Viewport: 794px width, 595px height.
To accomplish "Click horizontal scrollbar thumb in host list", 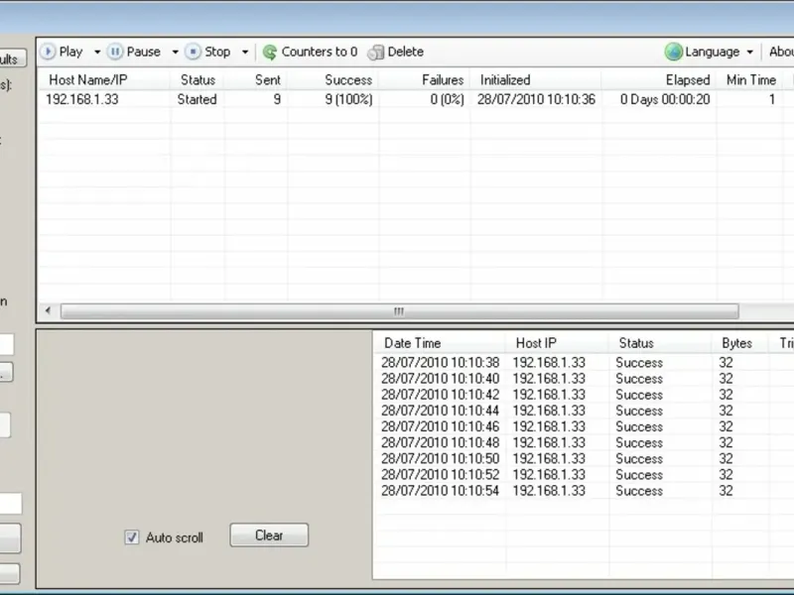I will (x=400, y=311).
